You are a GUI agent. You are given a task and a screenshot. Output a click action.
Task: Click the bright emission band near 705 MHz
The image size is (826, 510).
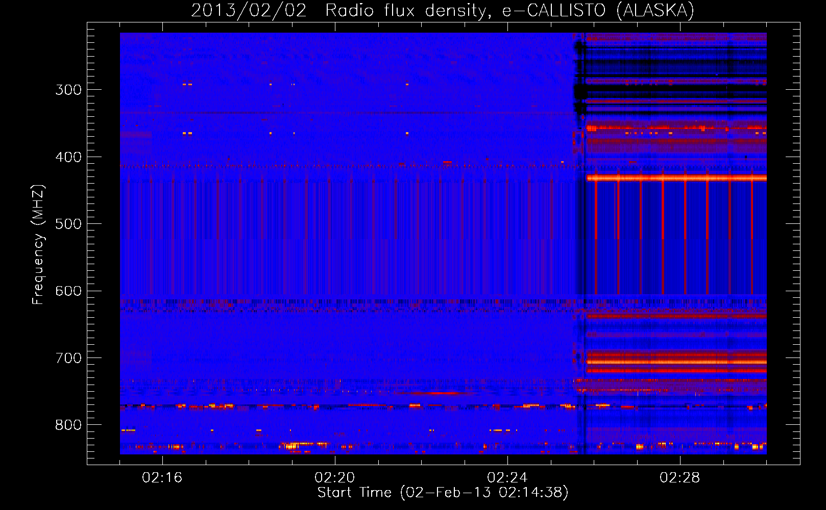[676, 362]
